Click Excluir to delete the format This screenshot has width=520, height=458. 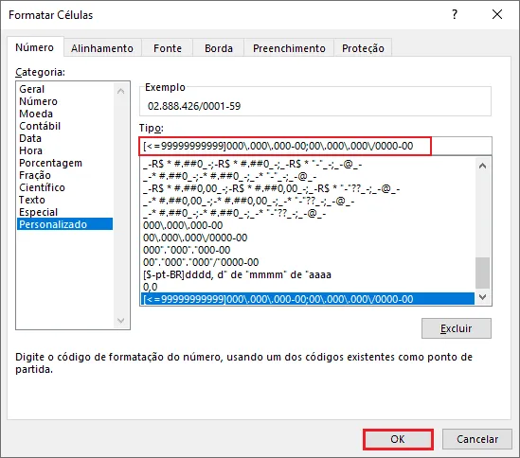tap(456, 328)
